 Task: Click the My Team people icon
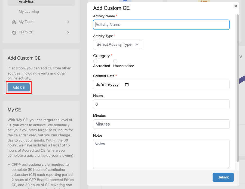pyautogui.click(x=14, y=22)
